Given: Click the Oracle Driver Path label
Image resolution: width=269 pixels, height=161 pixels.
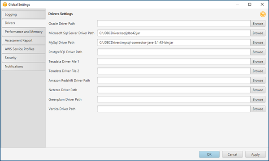Looking at the screenshot, I should pyautogui.click(x=61, y=24).
